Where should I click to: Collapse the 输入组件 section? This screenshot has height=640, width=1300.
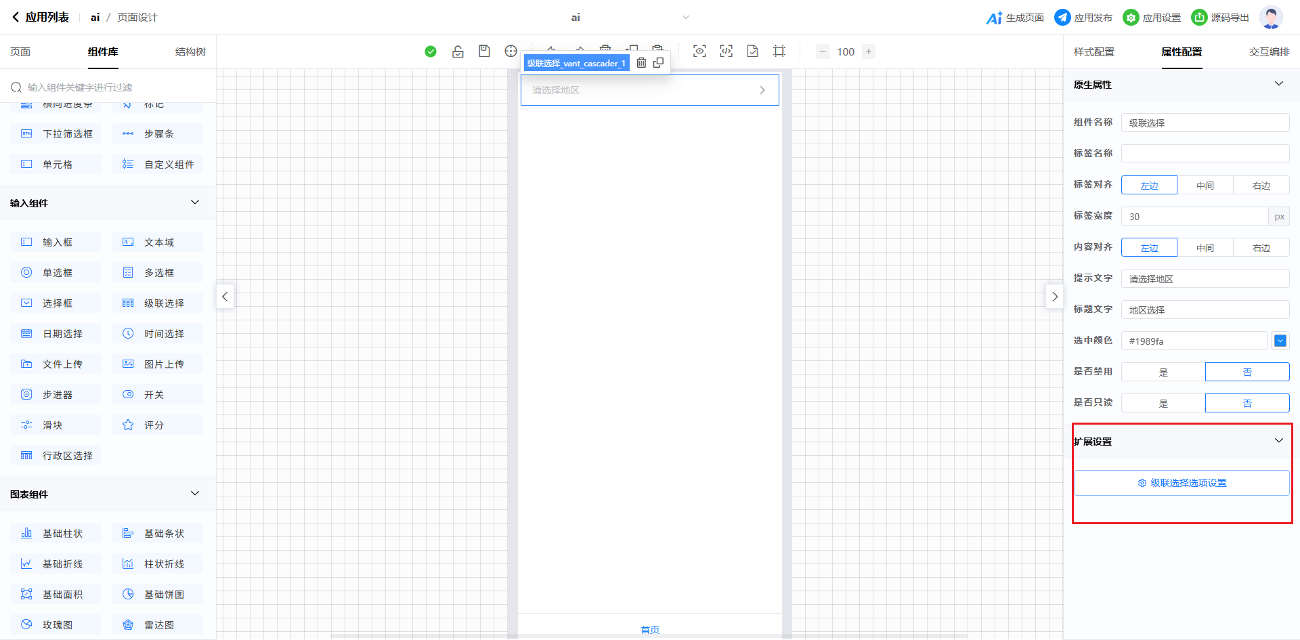pyautogui.click(x=195, y=202)
